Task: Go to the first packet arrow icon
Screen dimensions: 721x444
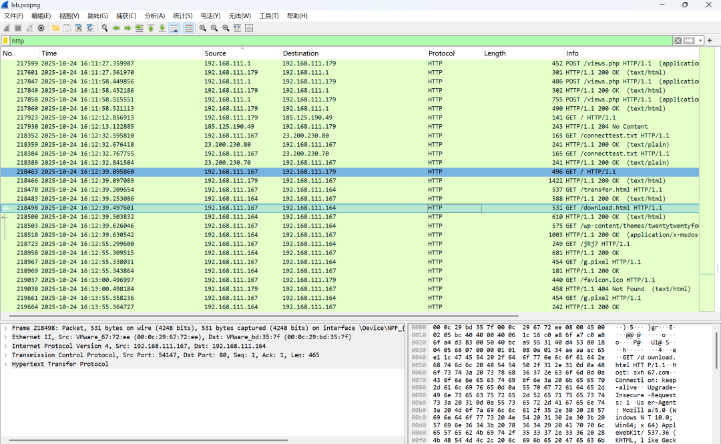Action: 151,28
